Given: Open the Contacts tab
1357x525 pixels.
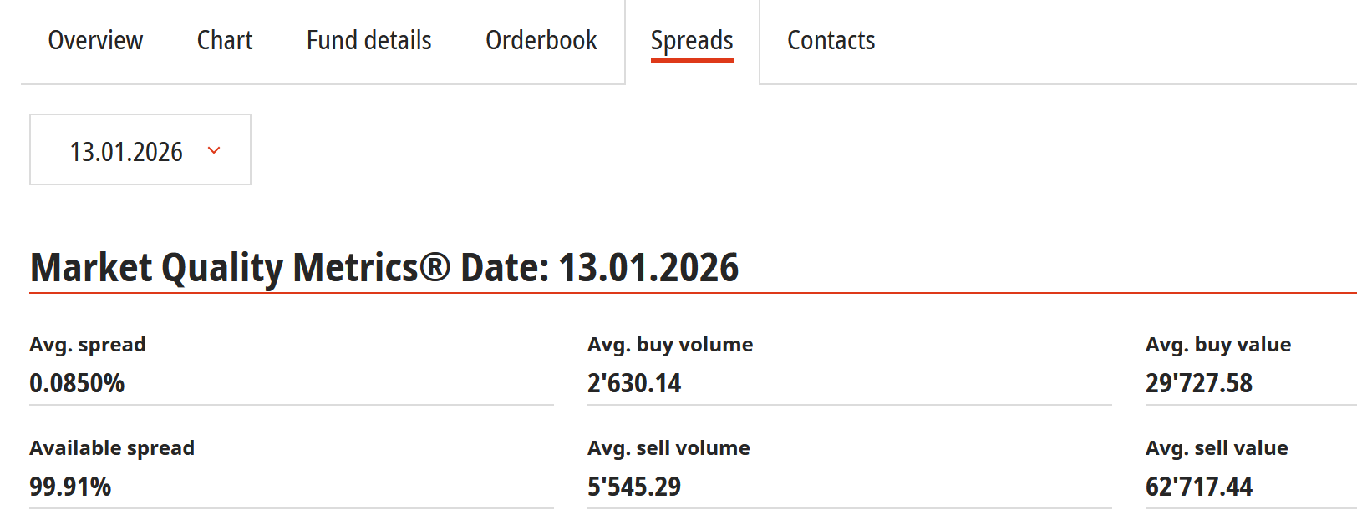Looking at the screenshot, I should [x=831, y=40].
